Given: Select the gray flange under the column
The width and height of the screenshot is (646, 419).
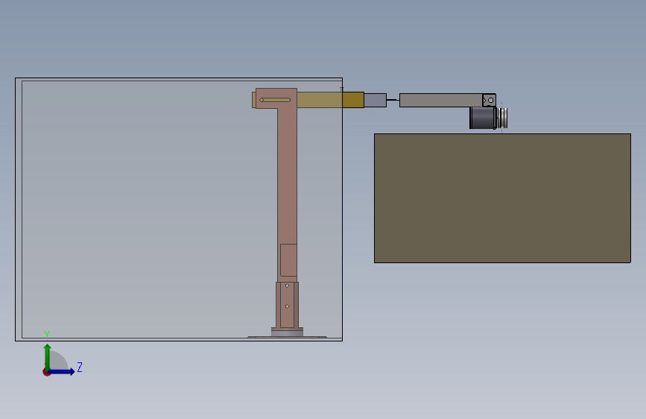Looking at the screenshot, I should pyautogui.click(x=287, y=332).
